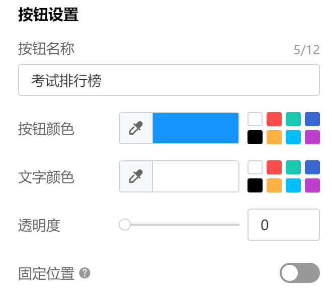
Task: Pick the orange swatch for 按钮颜色
Action: 274,137
